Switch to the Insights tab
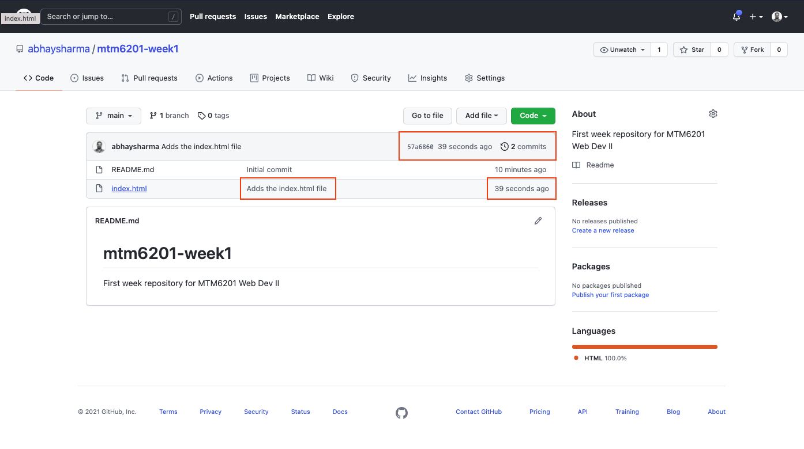 [x=427, y=78]
